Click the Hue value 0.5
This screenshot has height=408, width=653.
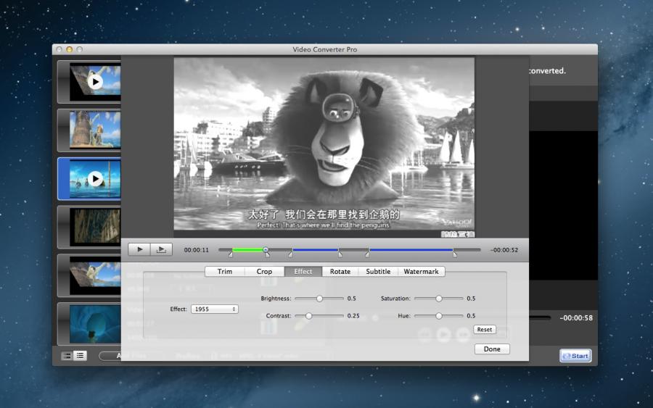pyautogui.click(x=471, y=316)
